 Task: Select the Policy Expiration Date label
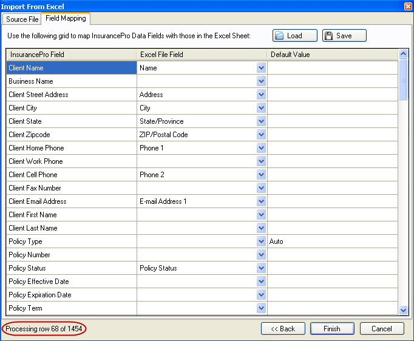click(40, 294)
